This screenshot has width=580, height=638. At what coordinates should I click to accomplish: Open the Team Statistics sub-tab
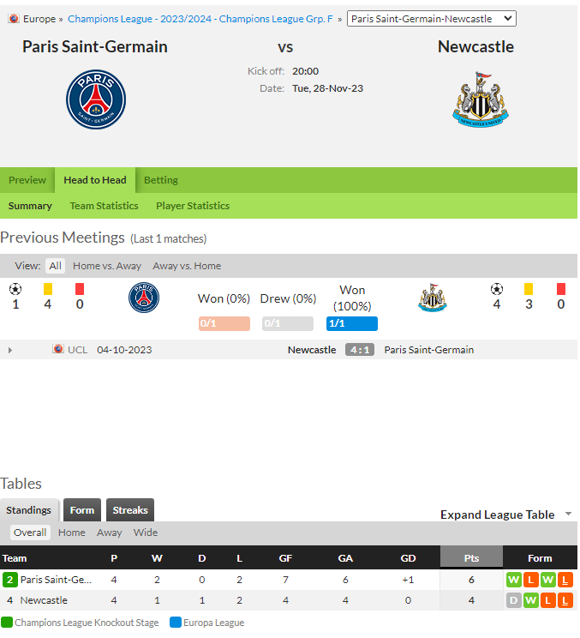[x=104, y=206]
